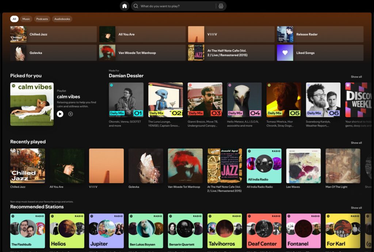Click the Home icon button
Viewport: 374px width, 252px height.
click(125, 6)
